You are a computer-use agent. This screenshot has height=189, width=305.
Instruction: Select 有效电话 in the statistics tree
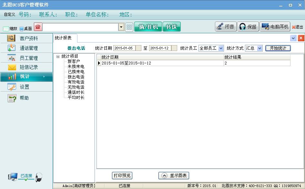pos(76,82)
